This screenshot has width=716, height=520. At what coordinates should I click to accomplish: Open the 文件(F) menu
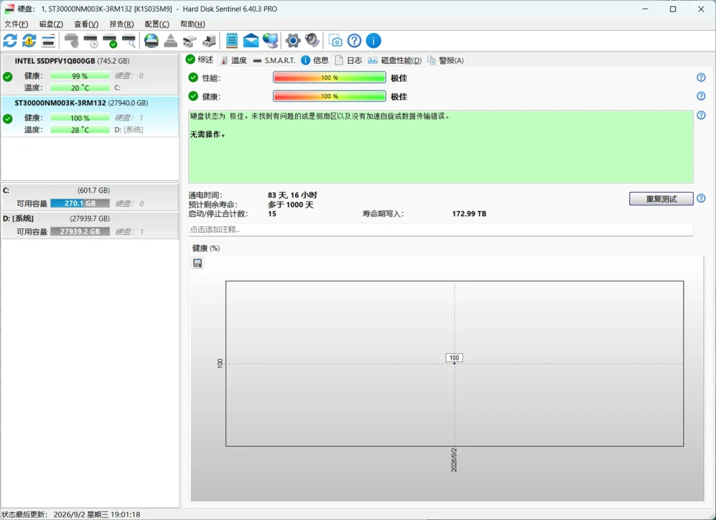coord(17,24)
